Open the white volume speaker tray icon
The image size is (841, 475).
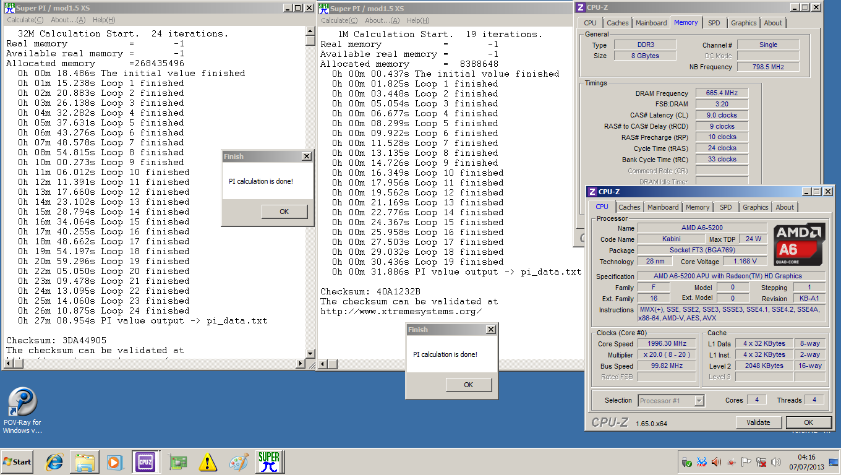pyautogui.click(x=776, y=462)
